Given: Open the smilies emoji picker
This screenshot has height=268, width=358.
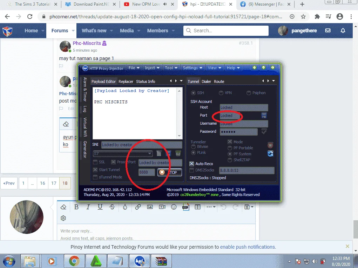Looking at the screenshot, I should [x=174, y=207].
